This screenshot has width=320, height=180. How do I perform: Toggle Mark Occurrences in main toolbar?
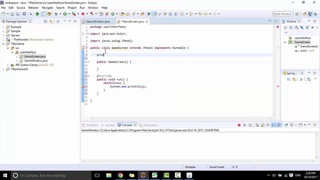coord(155,14)
